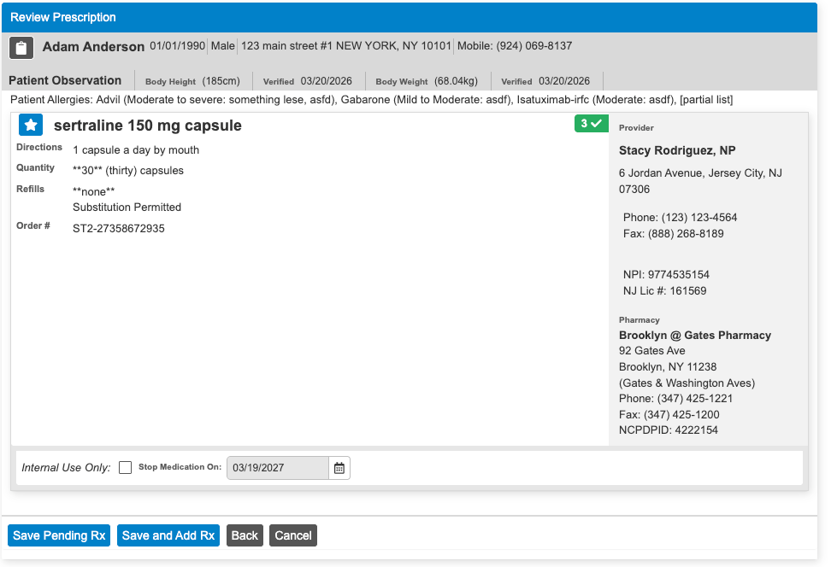This screenshot has height=567, width=837.
Task: Expand the allergies partial list link
Action: pyautogui.click(x=705, y=100)
